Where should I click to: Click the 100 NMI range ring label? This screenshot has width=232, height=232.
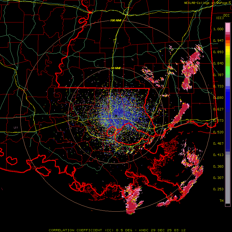click(x=116, y=20)
